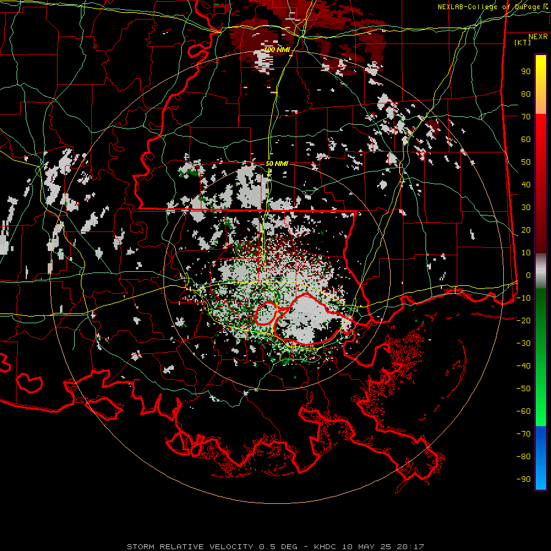This screenshot has height=551, width=551.
Task: Click the 10 value on the velocity scale
Action: click(526, 253)
